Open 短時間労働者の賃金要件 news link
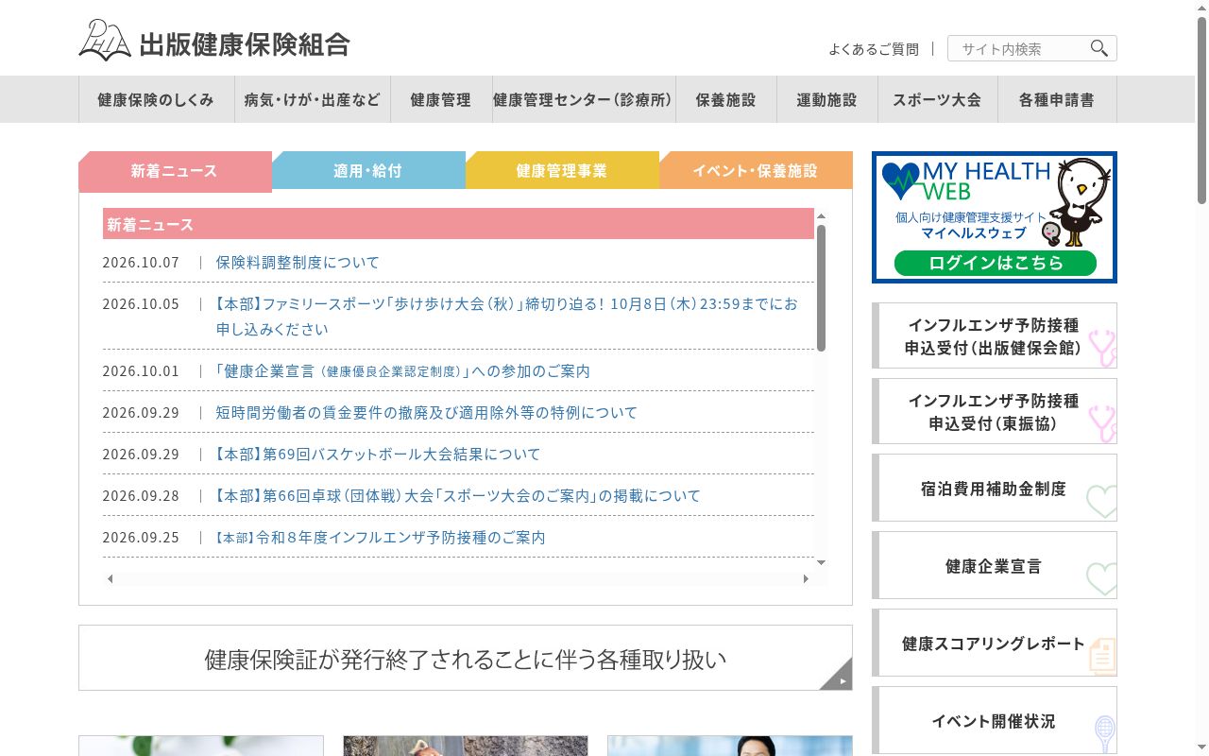This screenshot has height=756, width=1209. [x=427, y=412]
